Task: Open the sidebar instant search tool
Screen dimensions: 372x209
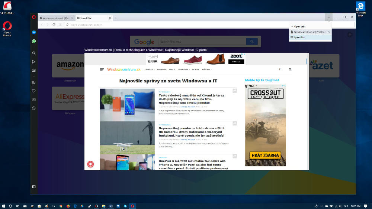Action: click(34, 53)
